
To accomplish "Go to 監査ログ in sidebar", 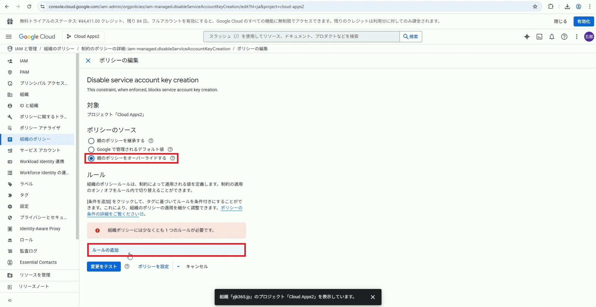I will 28,251.
